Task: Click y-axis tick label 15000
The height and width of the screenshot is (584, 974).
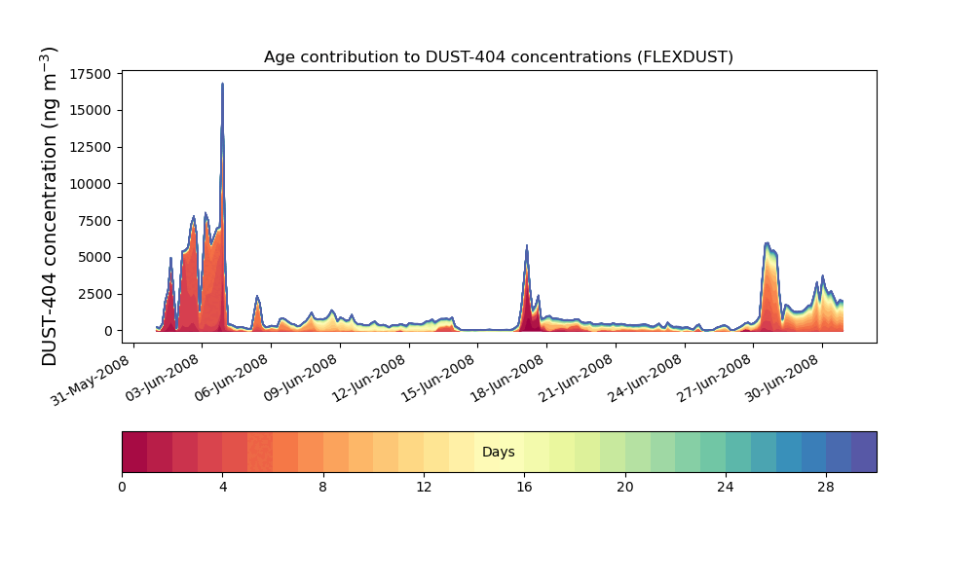Action: point(91,110)
